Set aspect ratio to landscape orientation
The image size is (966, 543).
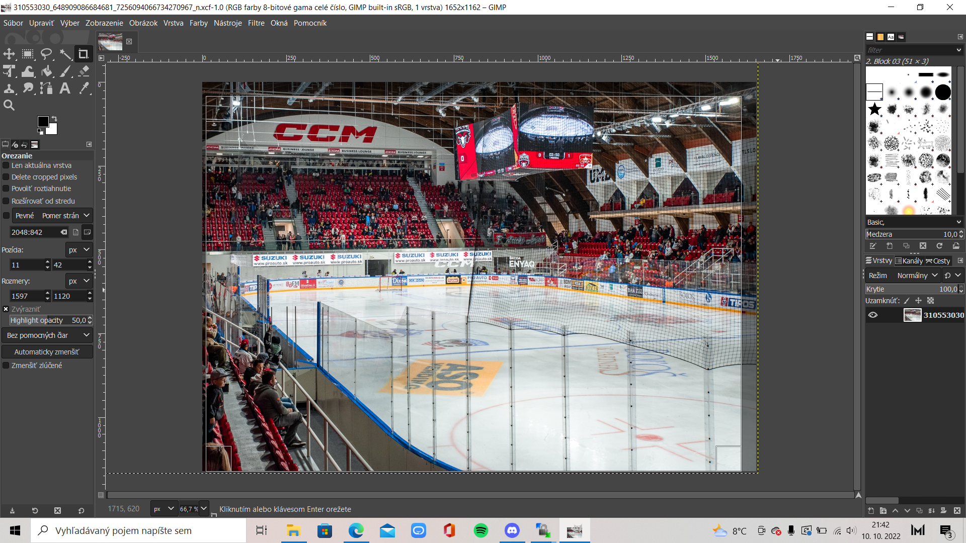coord(88,232)
